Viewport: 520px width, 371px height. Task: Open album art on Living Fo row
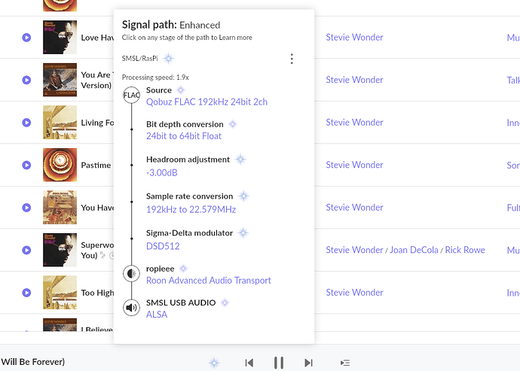tap(60, 122)
